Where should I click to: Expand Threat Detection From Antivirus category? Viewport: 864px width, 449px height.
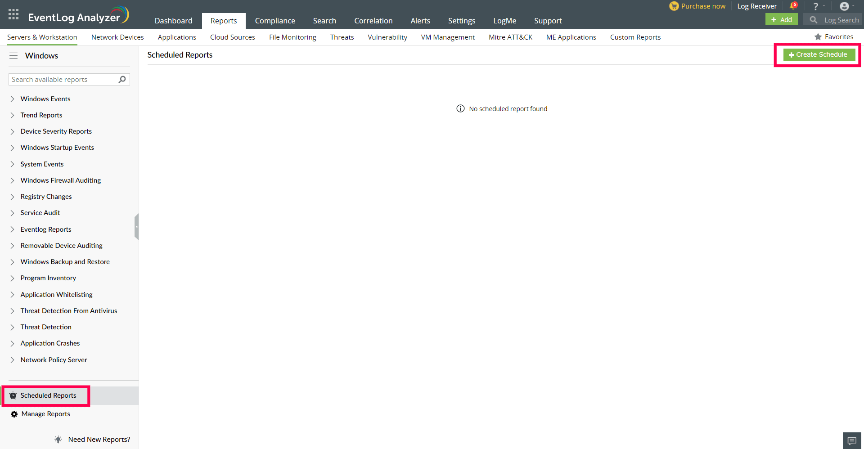pos(12,311)
